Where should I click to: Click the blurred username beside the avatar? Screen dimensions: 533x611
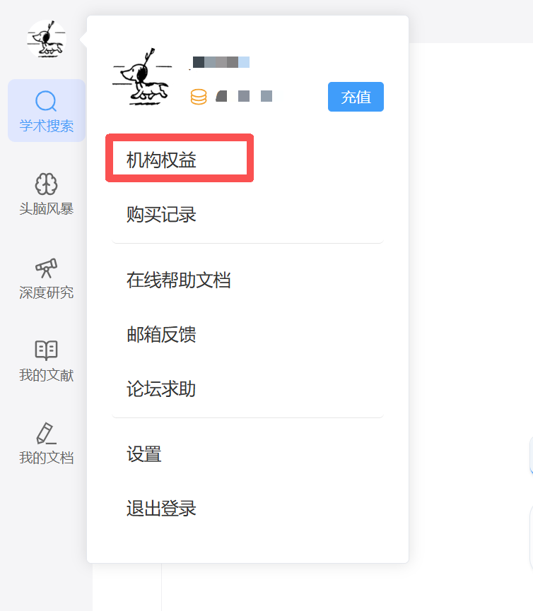221,62
